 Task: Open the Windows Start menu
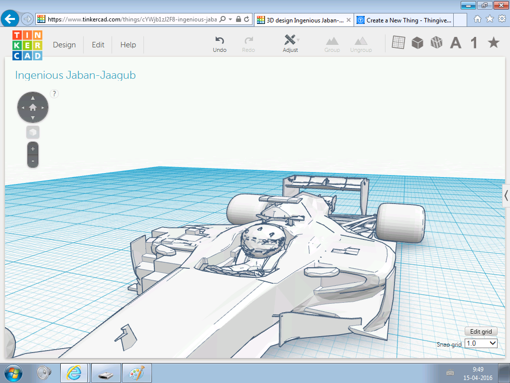pos(13,373)
